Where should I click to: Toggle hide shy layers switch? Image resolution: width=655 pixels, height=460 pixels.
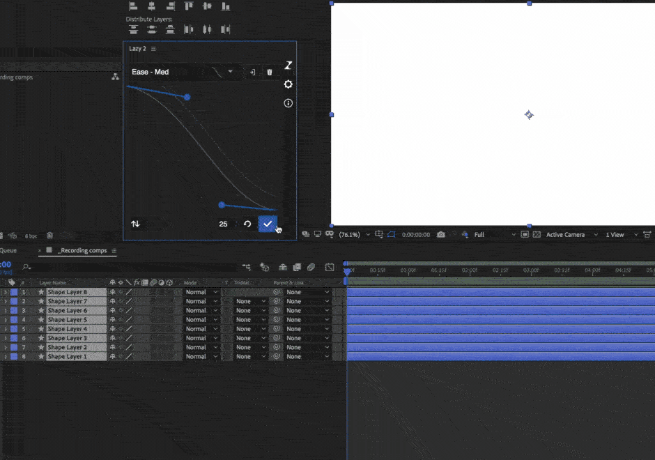[x=283, y=267]
